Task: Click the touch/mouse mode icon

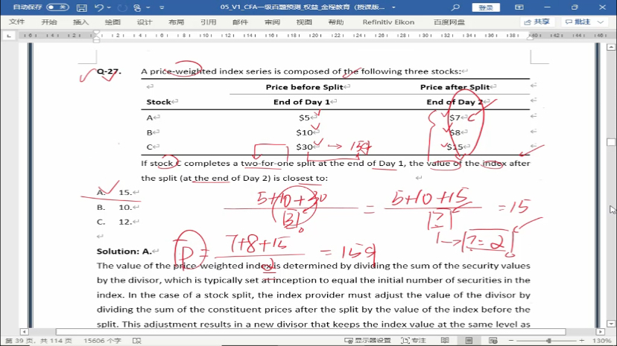Action: [137, 7]
